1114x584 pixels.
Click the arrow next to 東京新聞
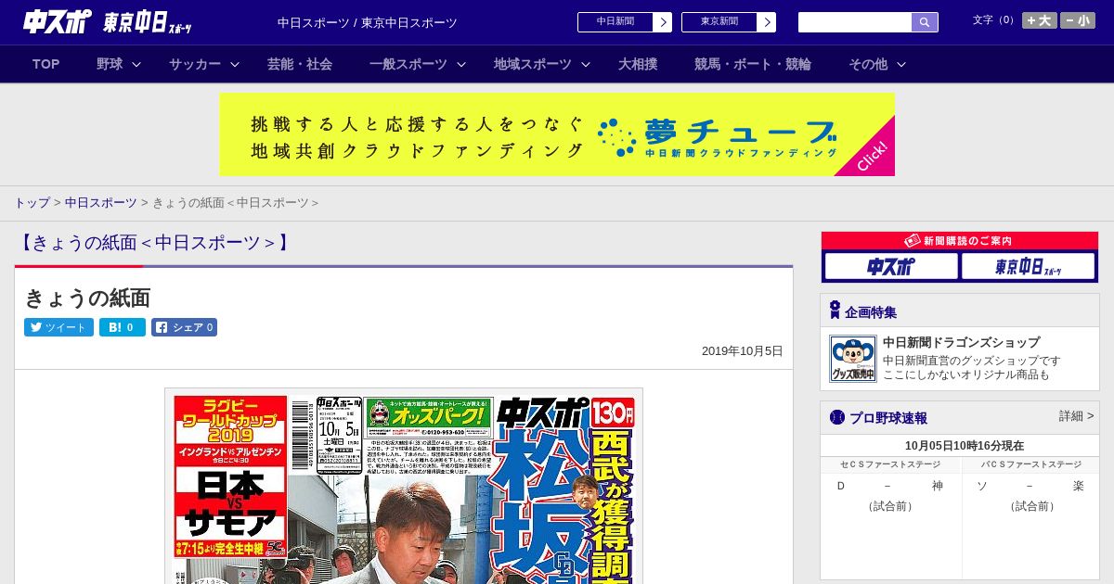766,22
